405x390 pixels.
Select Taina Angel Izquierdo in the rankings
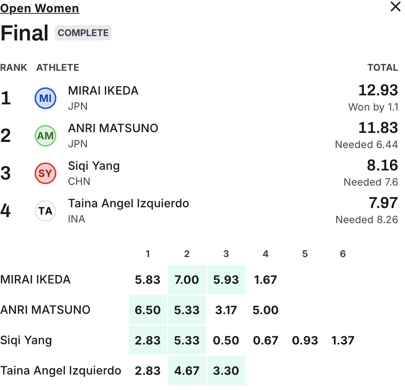click(x=129, y=203)
